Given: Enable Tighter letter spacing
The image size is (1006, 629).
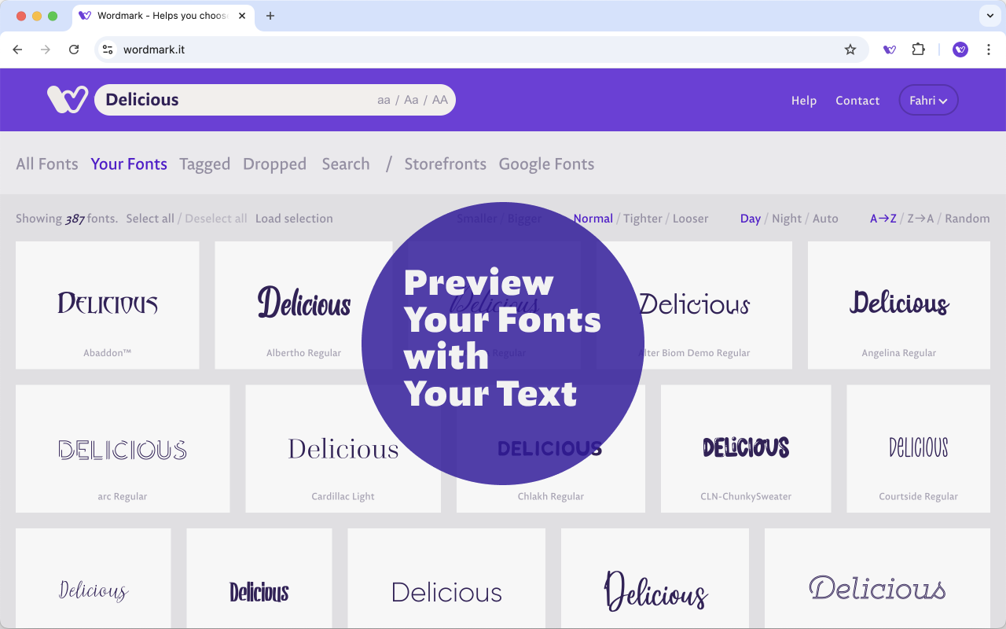Looking at the screenshot, I should (x=643, y=218).
